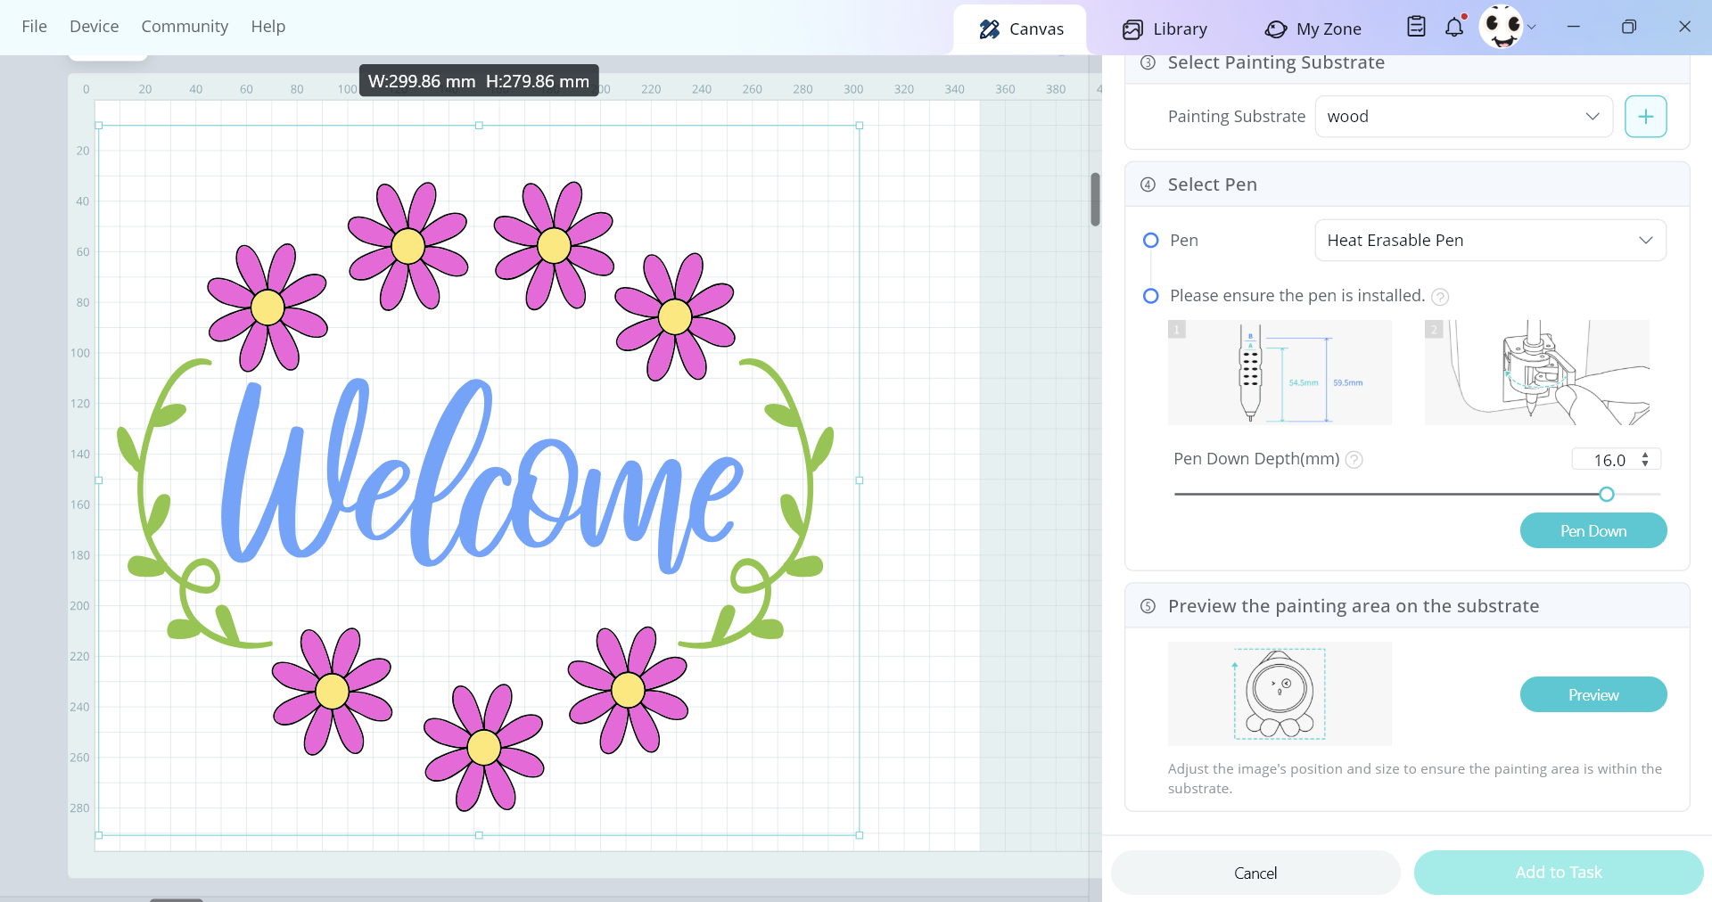Expand the account dropdown arrow
The width and height of the screenshot is (1712, 902).
(1532, 28)
